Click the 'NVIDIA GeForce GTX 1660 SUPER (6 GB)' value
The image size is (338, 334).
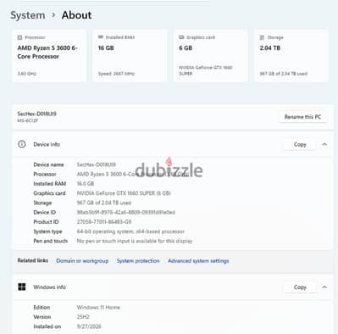pos(124,193)
